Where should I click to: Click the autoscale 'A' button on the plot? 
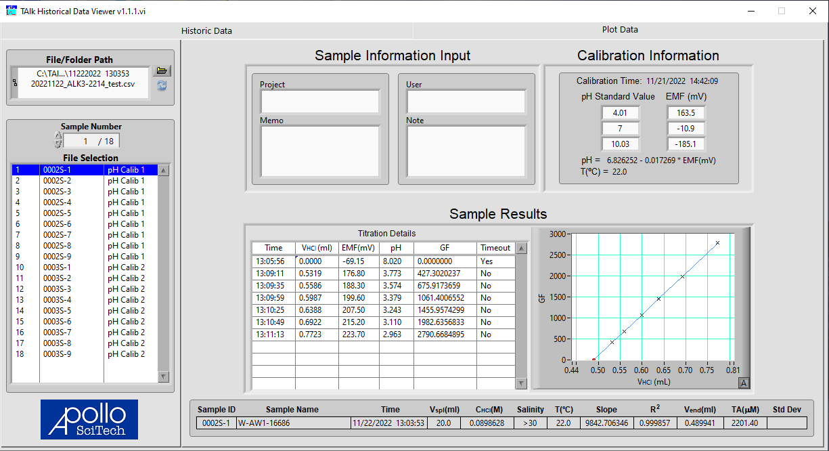click(x=744, y=383)
